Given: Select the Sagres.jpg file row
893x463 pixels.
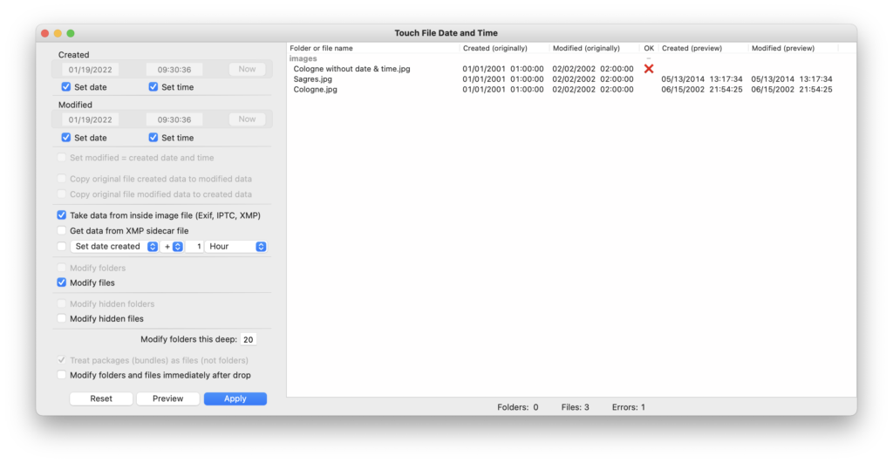Looking at the screenshot, I should (x=313, y=79).
